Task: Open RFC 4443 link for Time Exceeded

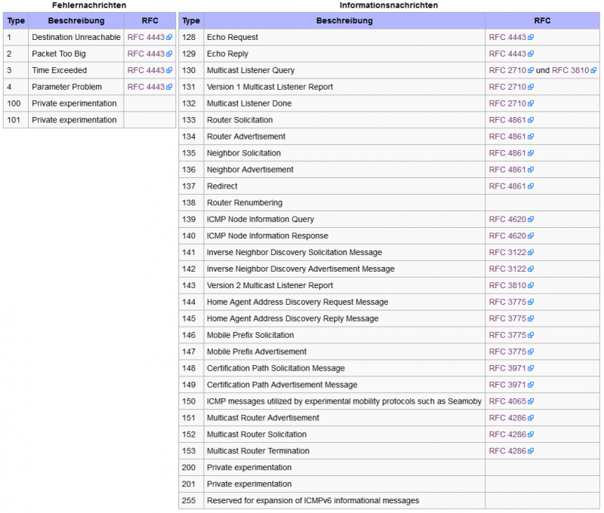Action: point(149,70)
